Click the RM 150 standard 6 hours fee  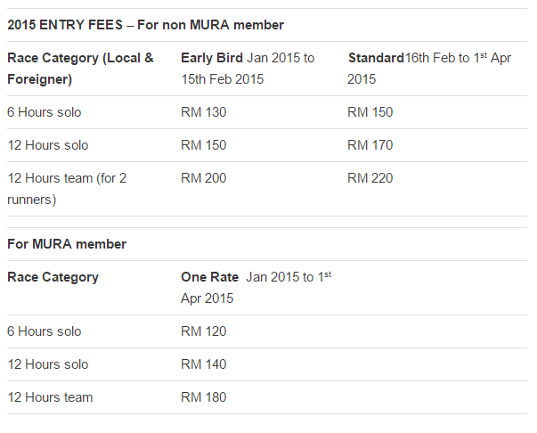pyautogui.click(x=370, y=112)
